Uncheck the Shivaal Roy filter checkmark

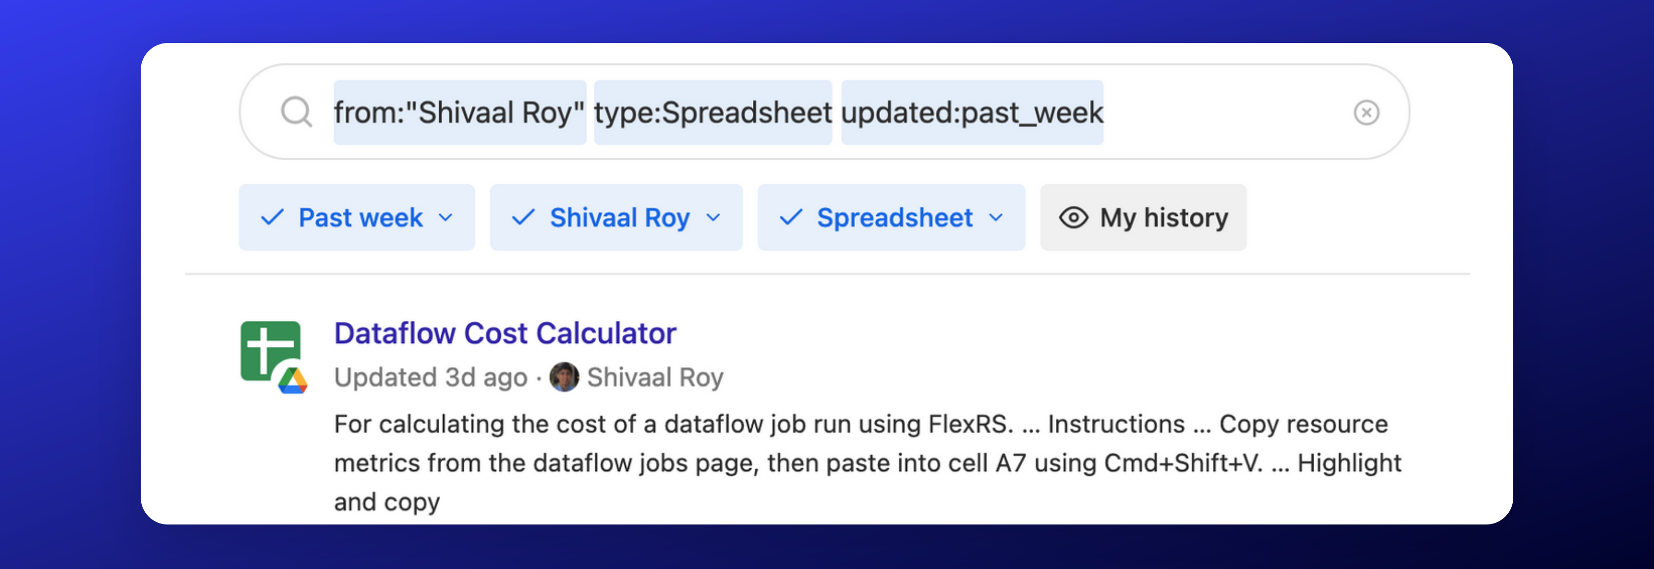524,217
